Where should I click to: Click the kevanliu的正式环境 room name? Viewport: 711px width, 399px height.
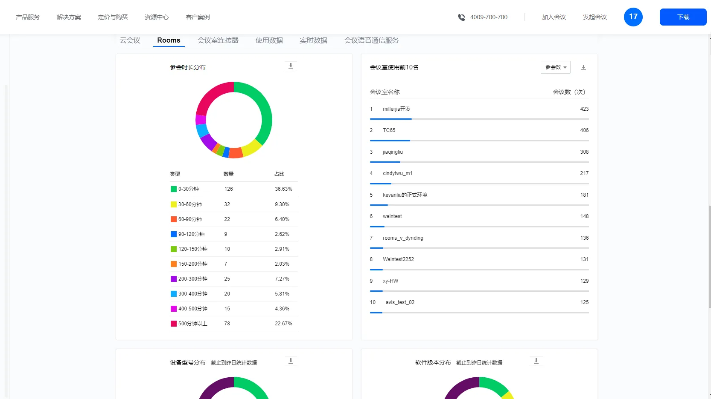[405, 195]
